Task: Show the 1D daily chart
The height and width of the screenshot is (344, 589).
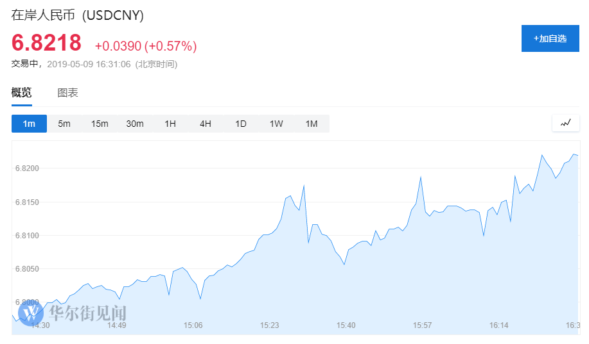Action: (241, 124)
